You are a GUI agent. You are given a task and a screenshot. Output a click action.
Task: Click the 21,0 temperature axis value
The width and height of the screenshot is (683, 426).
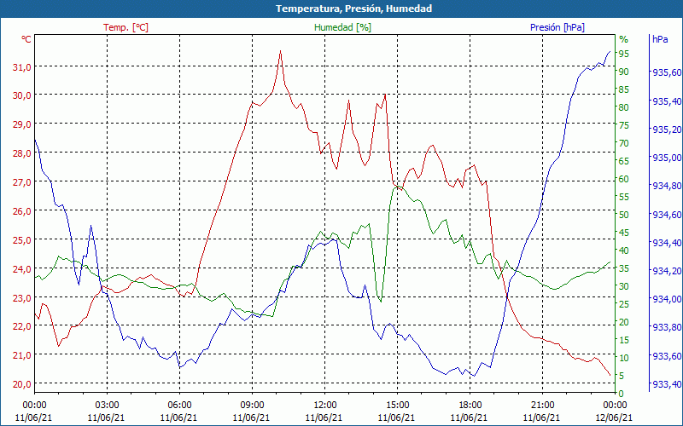coord(22,355)
